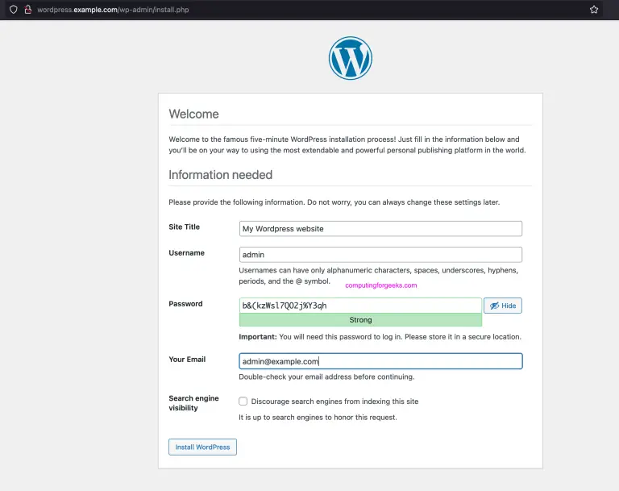Screen dimensions: 619x491
Task: Click into the Username field containing admin
Action: point(380,254)
